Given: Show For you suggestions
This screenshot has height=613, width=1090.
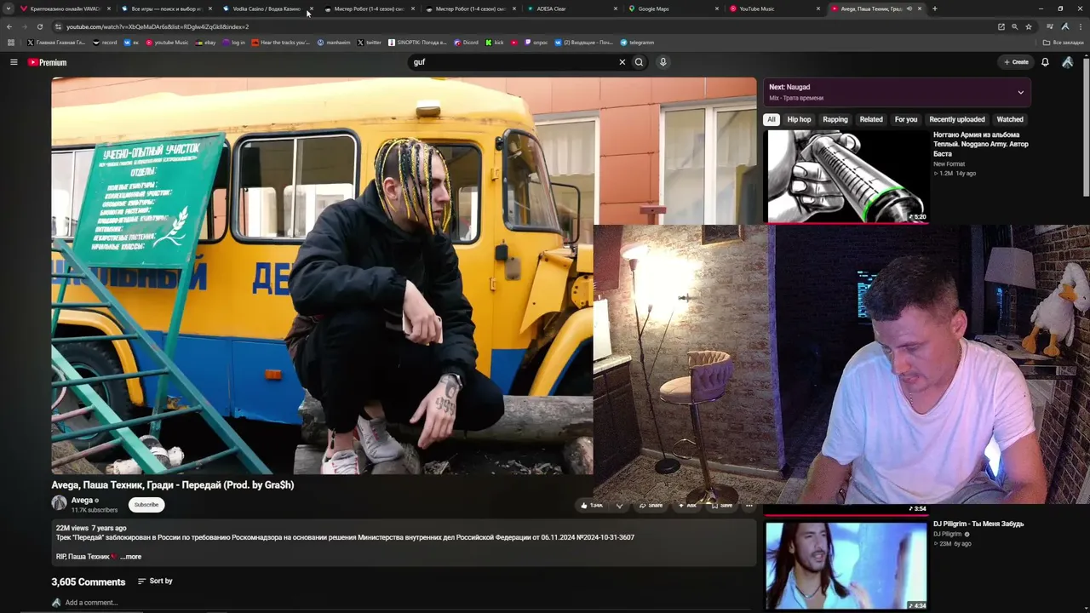Looking at the screenshot, I should (x=906, y=119).
